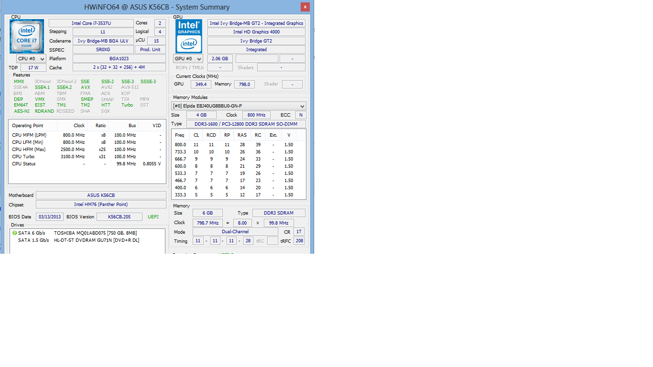Click the green check icon beside TOSHIBA drive
653x367 pixels.
[14, 233]
